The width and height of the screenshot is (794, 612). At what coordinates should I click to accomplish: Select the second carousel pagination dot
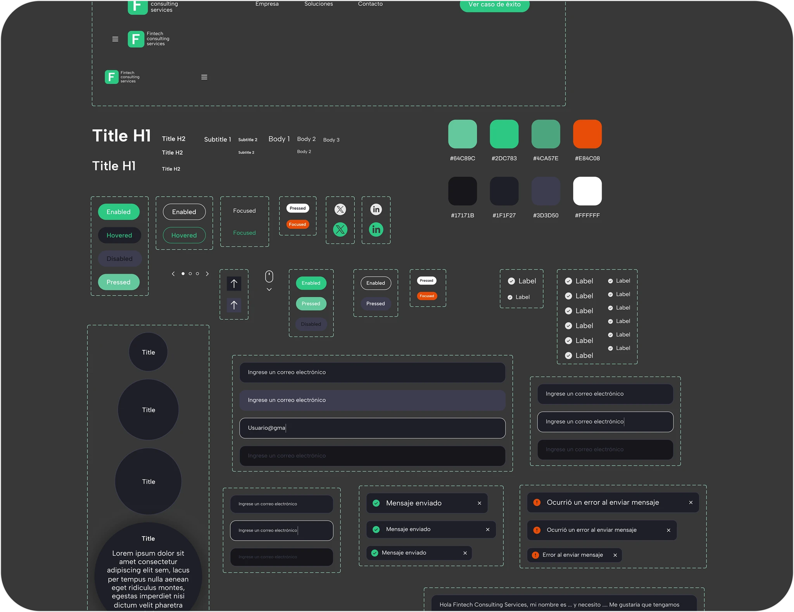point(190,273)
